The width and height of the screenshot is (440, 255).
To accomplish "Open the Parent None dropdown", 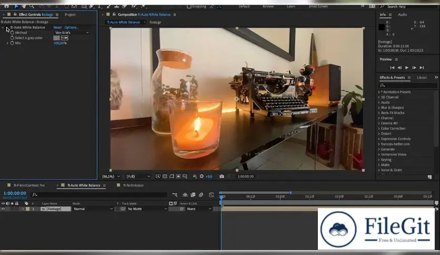I will (x=199, y=209).
